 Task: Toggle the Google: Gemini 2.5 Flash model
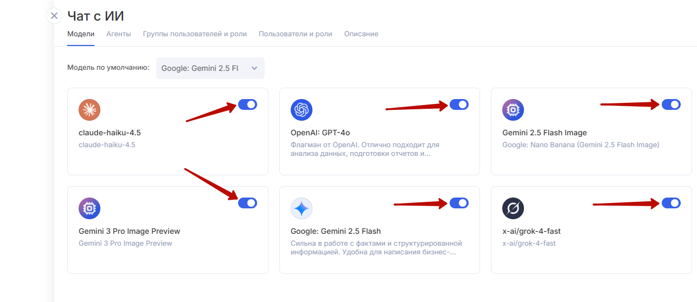[459, 203]
